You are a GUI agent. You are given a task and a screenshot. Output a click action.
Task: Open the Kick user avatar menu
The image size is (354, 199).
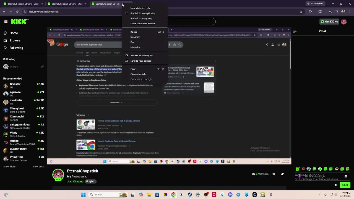tap(344, 22)
